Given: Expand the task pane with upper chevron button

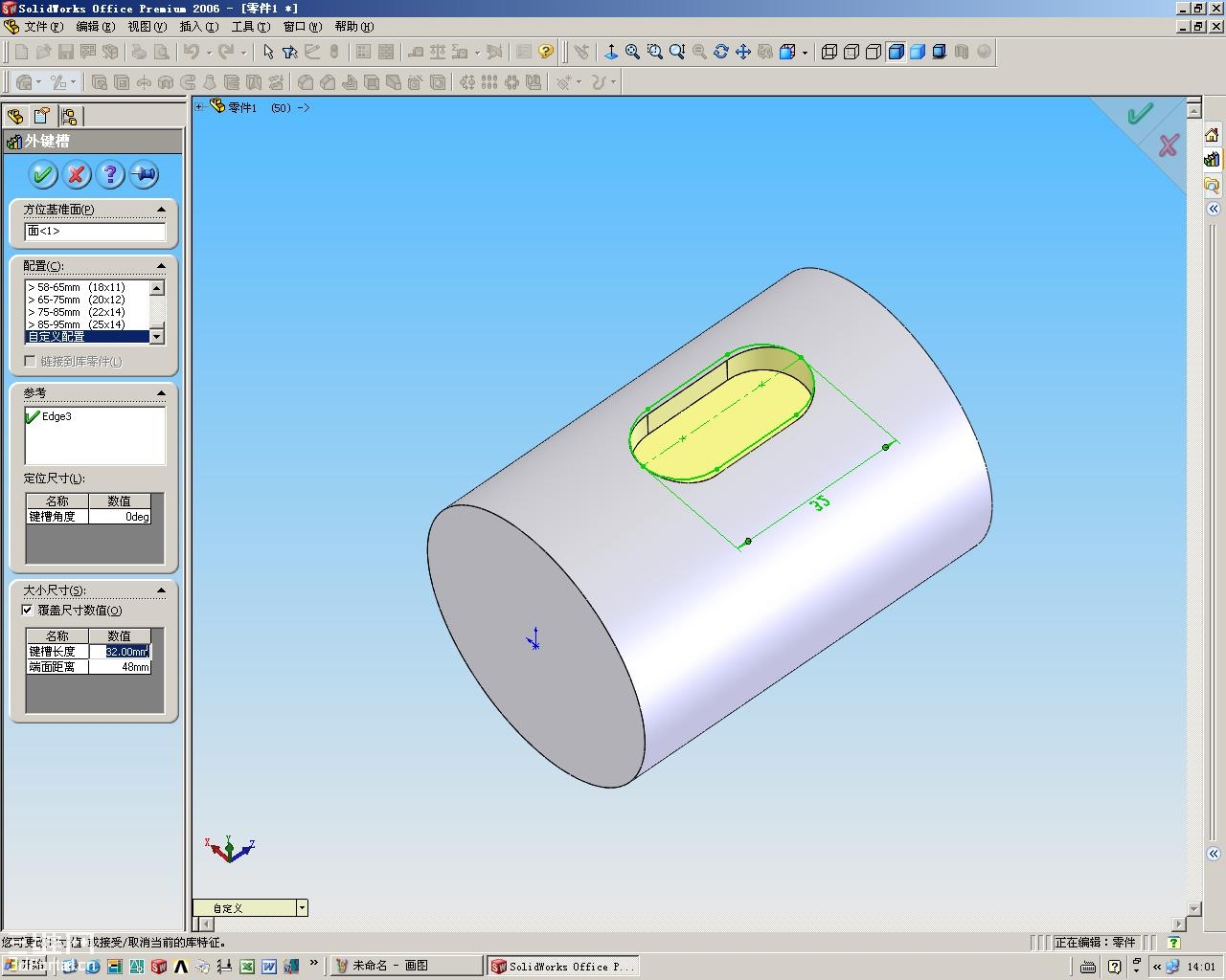Looking at the screenshot, I should pos(1213,209).
